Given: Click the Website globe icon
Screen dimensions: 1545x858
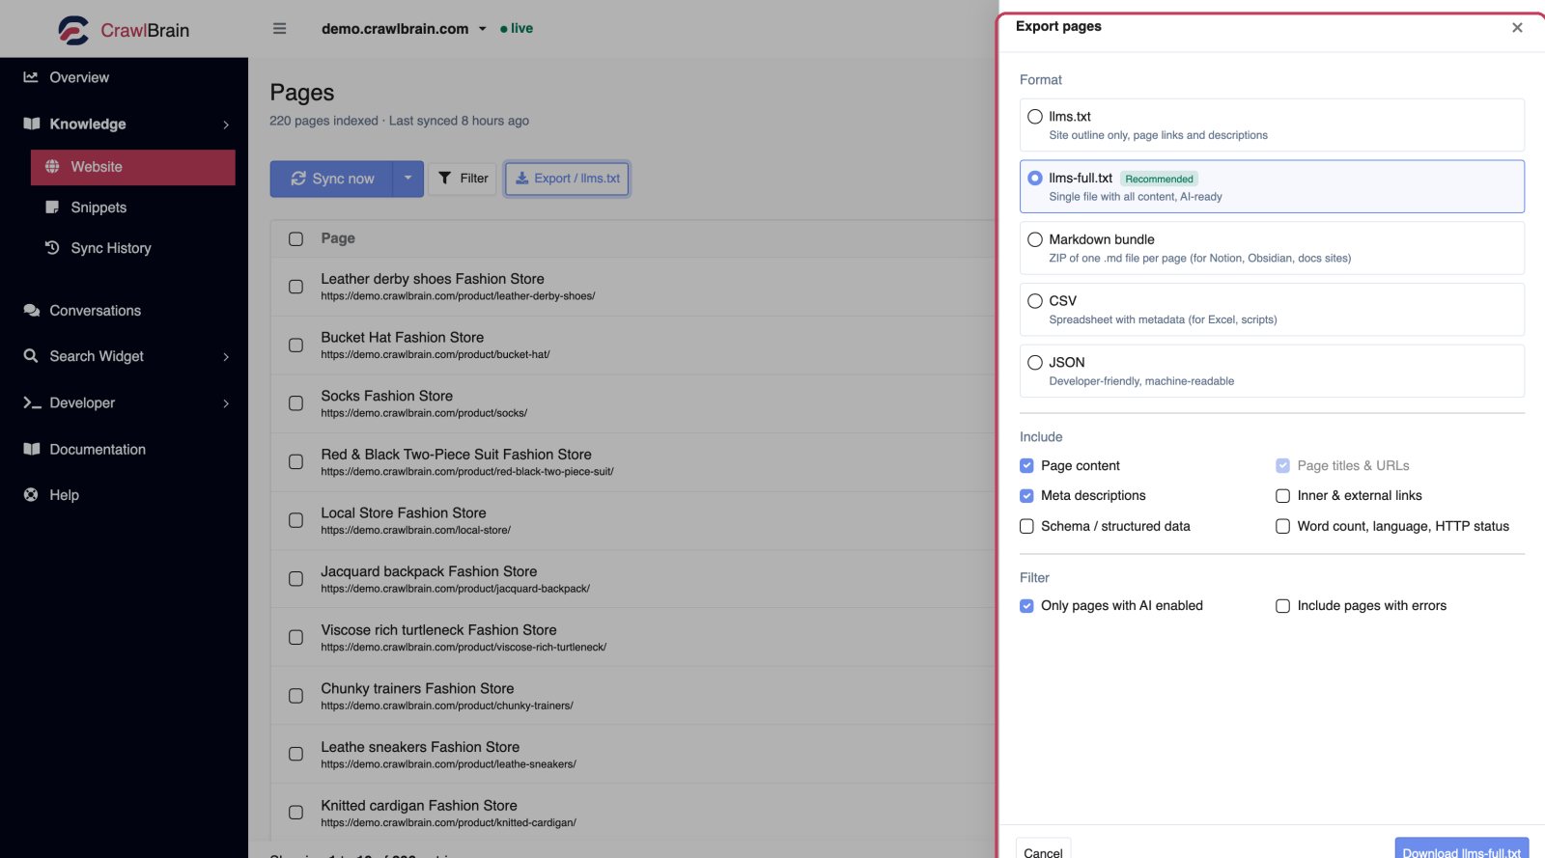Looking at the screenshot, I should point(52,166).
